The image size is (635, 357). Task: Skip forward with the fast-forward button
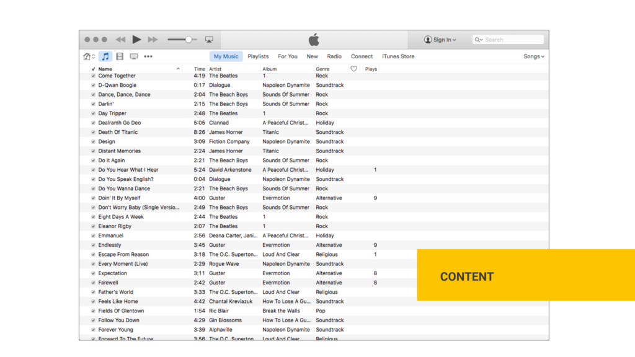point(153,40)
